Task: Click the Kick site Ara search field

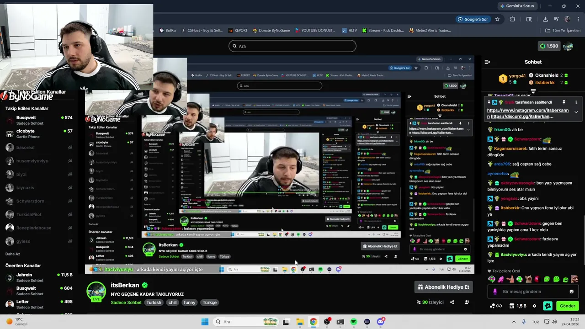Action: point(292,46)
